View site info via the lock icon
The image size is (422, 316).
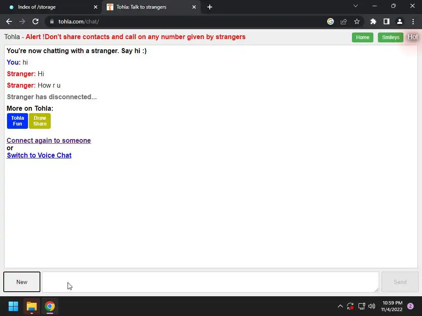52,21
